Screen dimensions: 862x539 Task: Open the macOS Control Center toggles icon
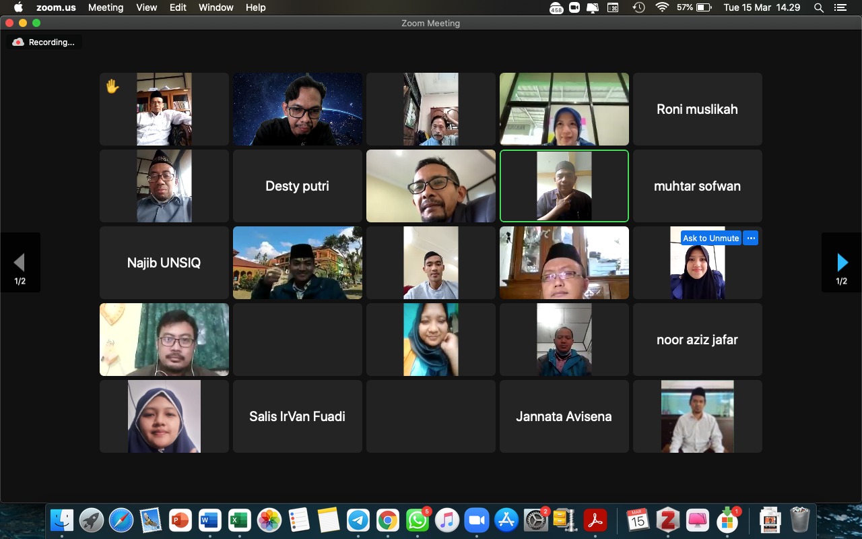point(840,7)
